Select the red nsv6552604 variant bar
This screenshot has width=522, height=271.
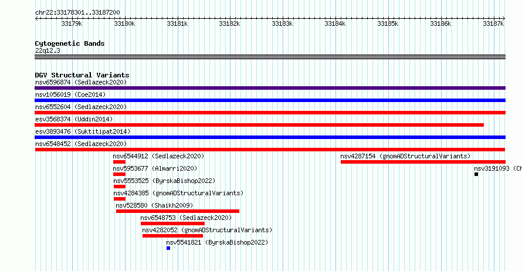click(270, 113)
